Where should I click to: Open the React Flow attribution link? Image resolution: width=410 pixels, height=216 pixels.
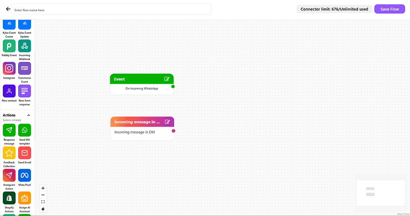point(403,214)
